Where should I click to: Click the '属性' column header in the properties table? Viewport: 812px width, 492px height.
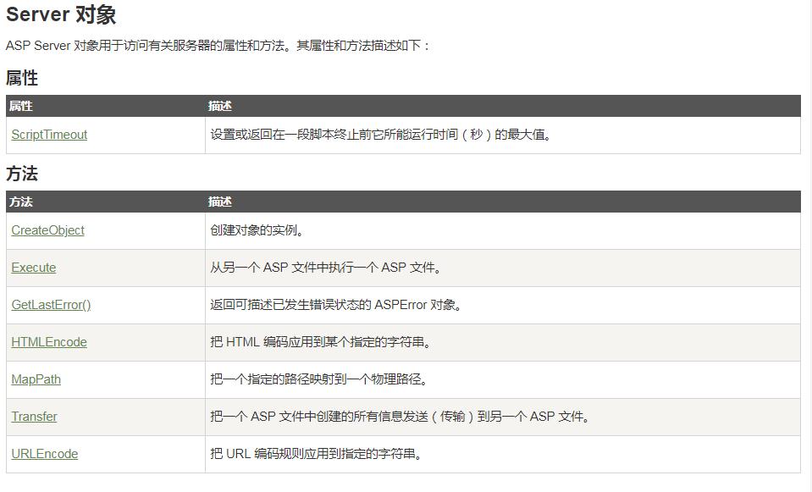[x=20, y=106]
